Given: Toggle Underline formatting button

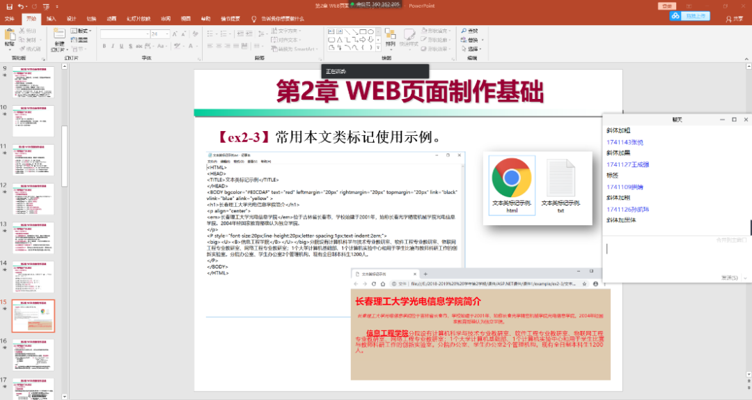Looking at the screenshot, I should pos(122,47).
